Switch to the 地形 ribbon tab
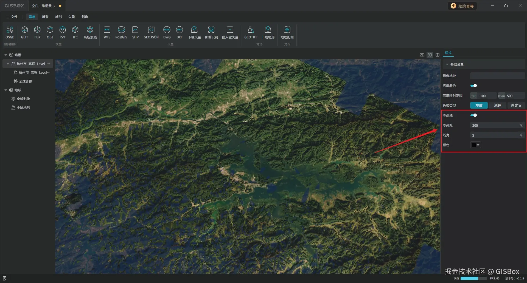The height and width of the screenshot is (283, 527). pyautogui.click(x=58, y=17)
